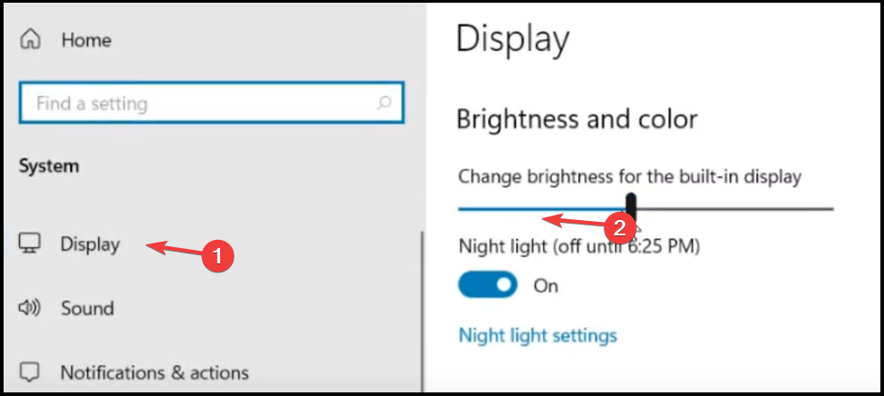Select the Display monitor icon

(30, 244)
